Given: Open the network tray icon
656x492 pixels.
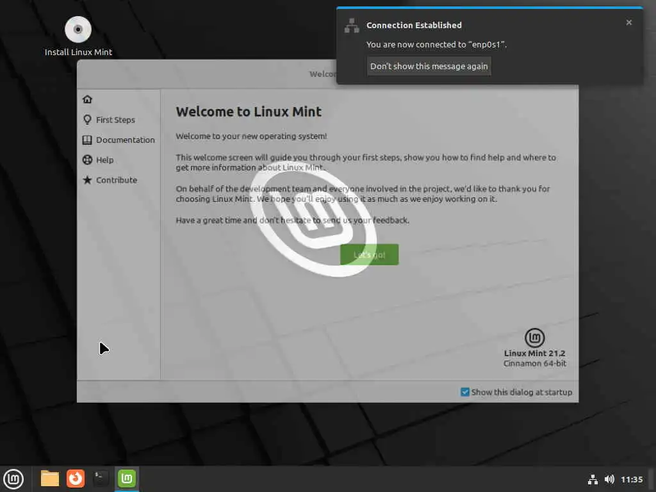Looking at the screenshot, I should point(593,479).
